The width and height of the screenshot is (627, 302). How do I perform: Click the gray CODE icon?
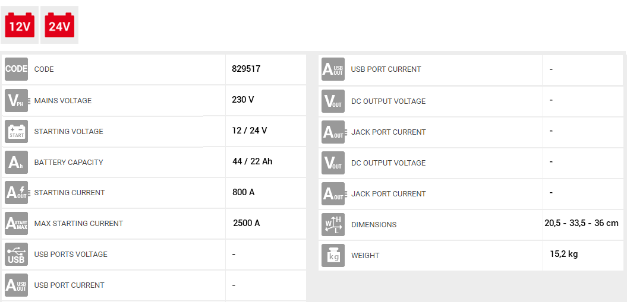pos(16,69)
